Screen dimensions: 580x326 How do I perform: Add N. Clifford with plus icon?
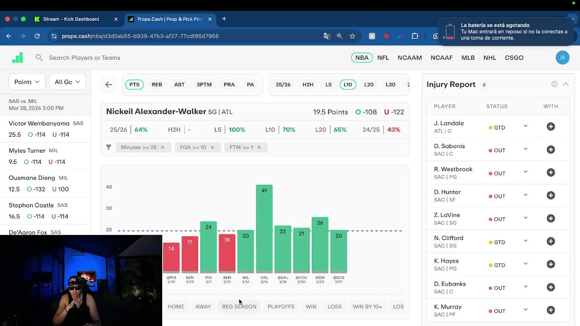551,241
